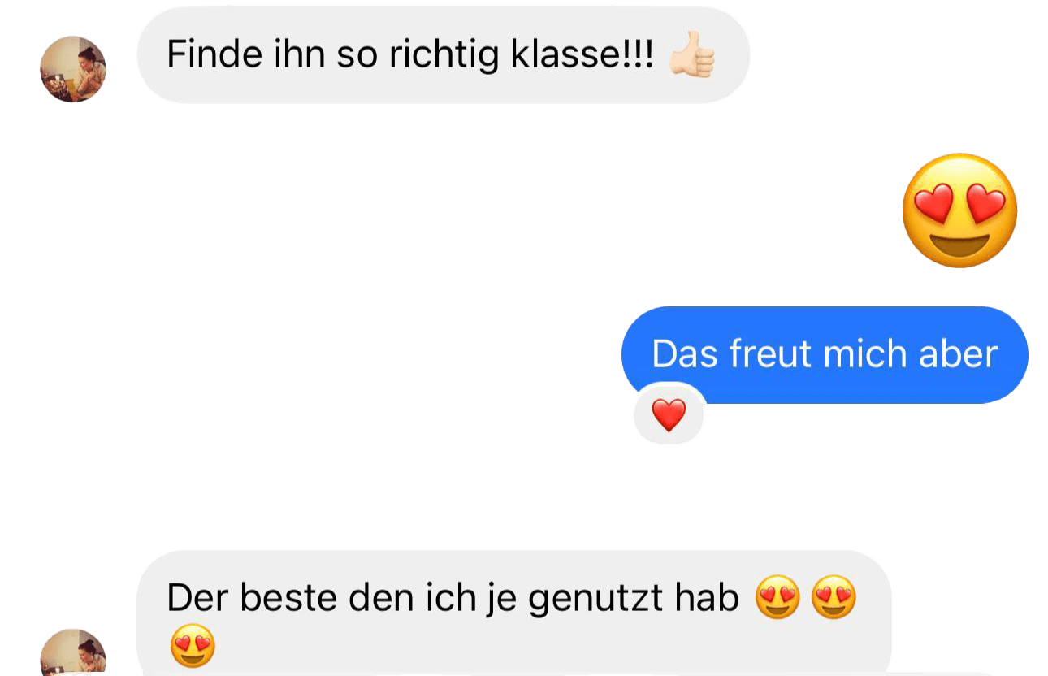Open the red heart reaction badge
Screen dimensions: 1048x676
[x=669, y=415]
